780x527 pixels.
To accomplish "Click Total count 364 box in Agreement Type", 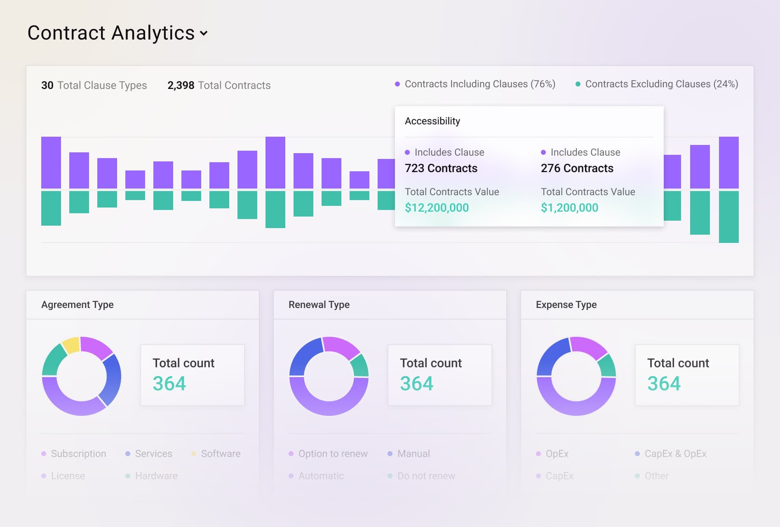I will pos(193,375).
